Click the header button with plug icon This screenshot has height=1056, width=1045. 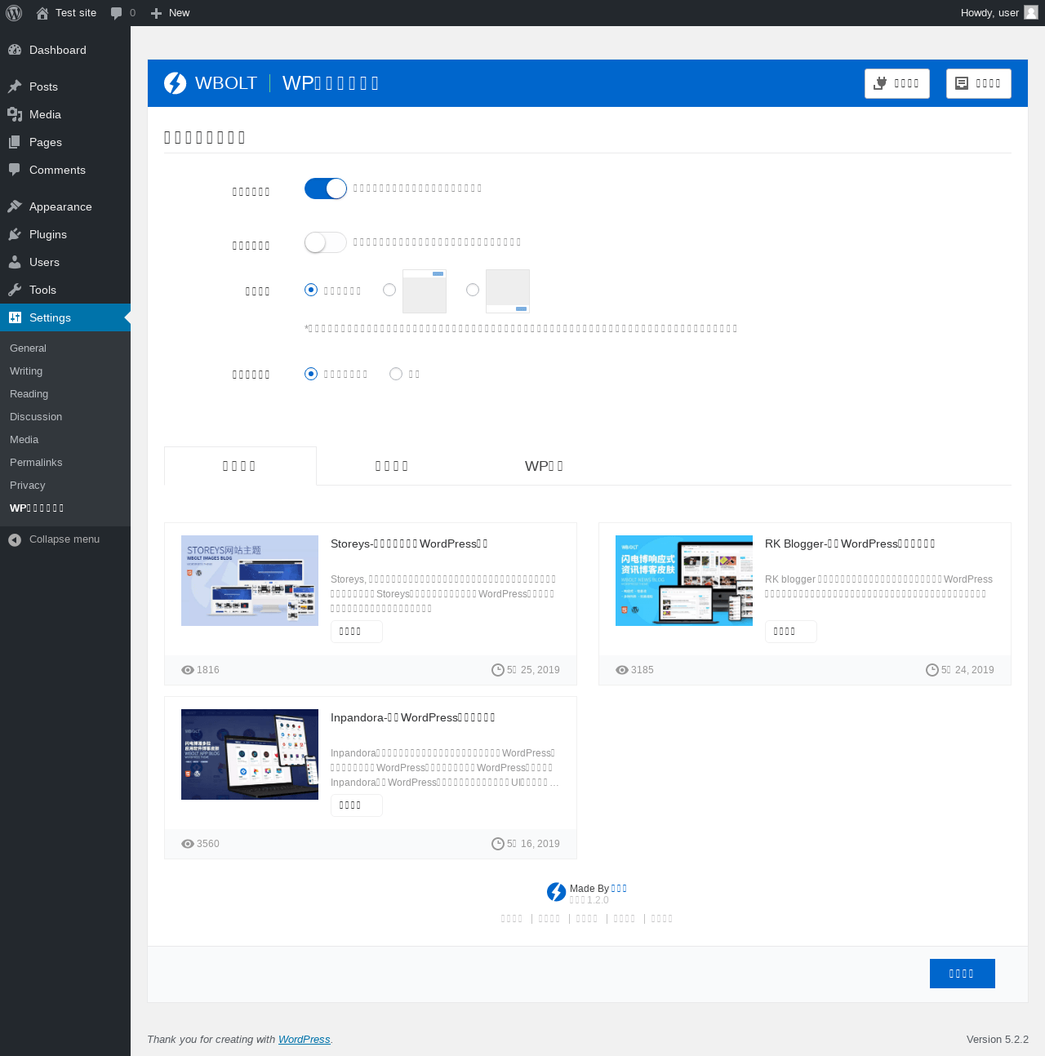[x=897, y=83]
